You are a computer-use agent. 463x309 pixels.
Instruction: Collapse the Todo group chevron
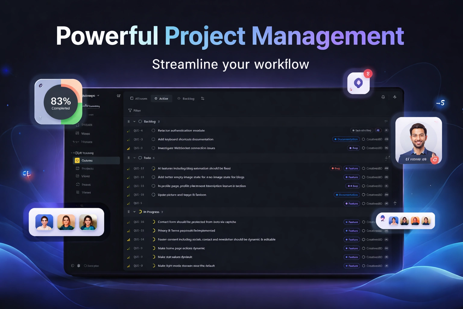pyautogui.click(x=134, y=158)
